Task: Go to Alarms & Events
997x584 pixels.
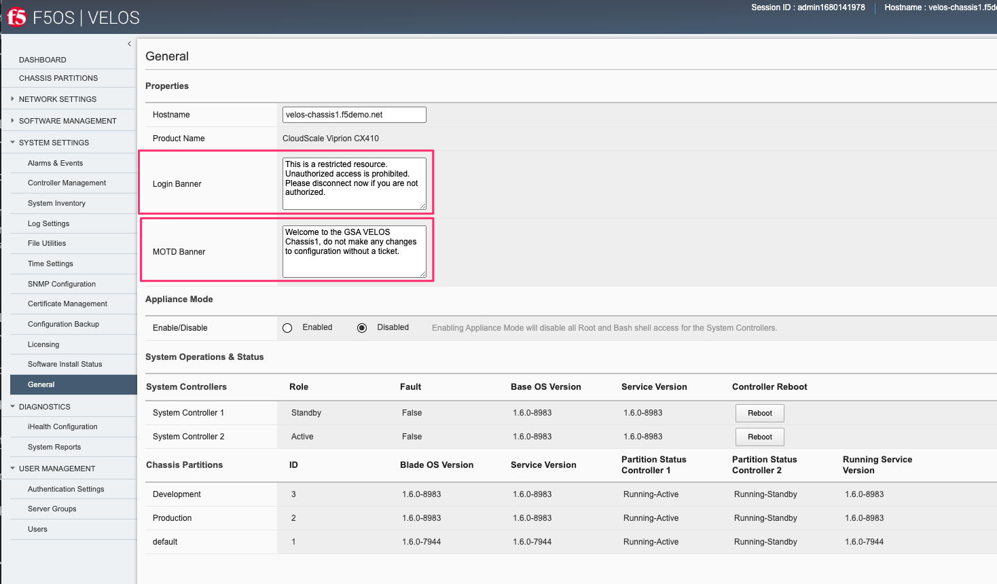Action: click(55, 163)
